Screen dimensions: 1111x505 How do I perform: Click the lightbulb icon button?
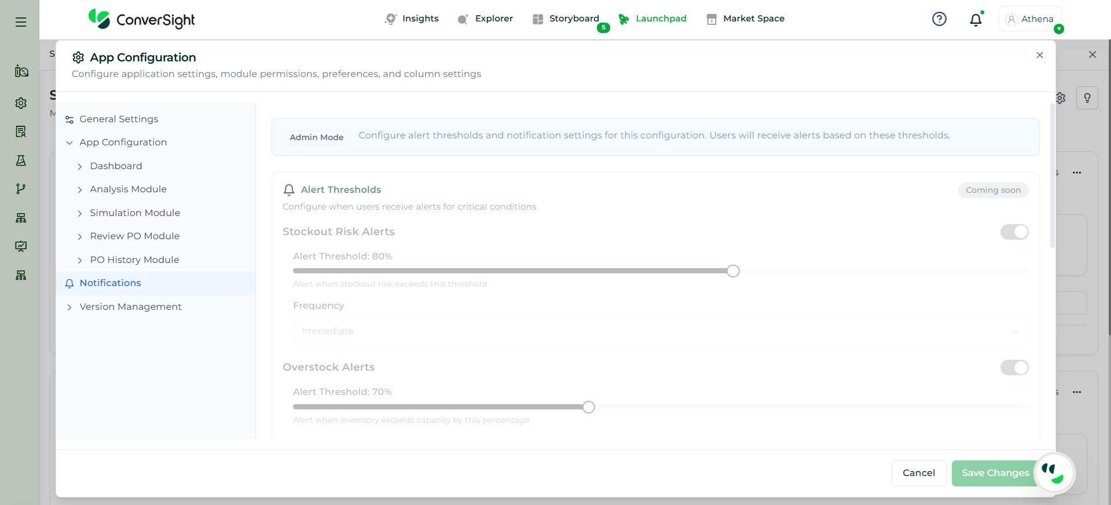click(1087, 98)
